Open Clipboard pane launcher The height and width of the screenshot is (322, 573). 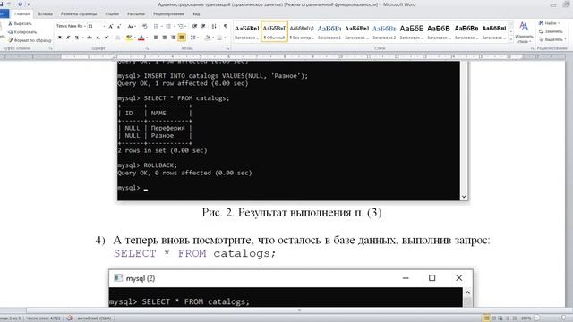(x=50, y=48)
